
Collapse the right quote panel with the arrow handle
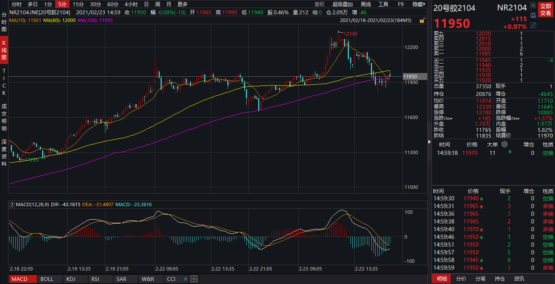coord(430,142)
